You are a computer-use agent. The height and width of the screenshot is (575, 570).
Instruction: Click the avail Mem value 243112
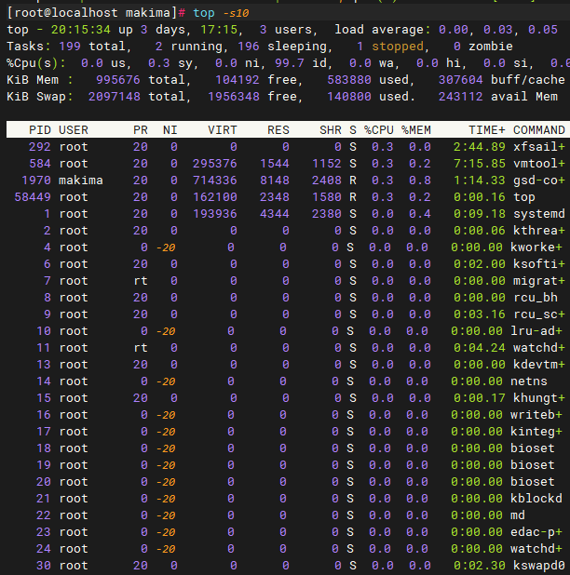point(461,97)
